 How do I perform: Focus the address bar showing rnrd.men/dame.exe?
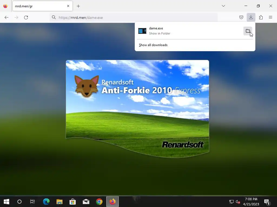pyautogui.click(x=134, y=18)
